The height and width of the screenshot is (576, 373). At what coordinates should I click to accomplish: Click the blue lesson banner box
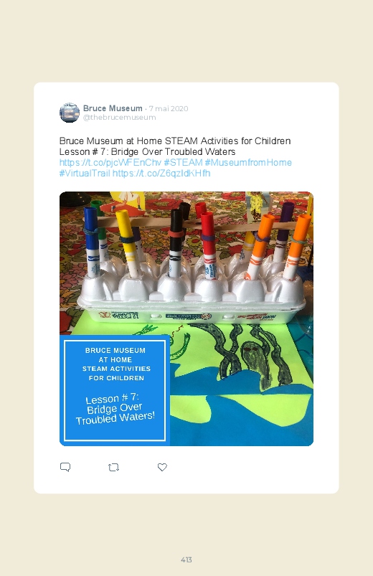pyautogui.click(x=115, y=390)
